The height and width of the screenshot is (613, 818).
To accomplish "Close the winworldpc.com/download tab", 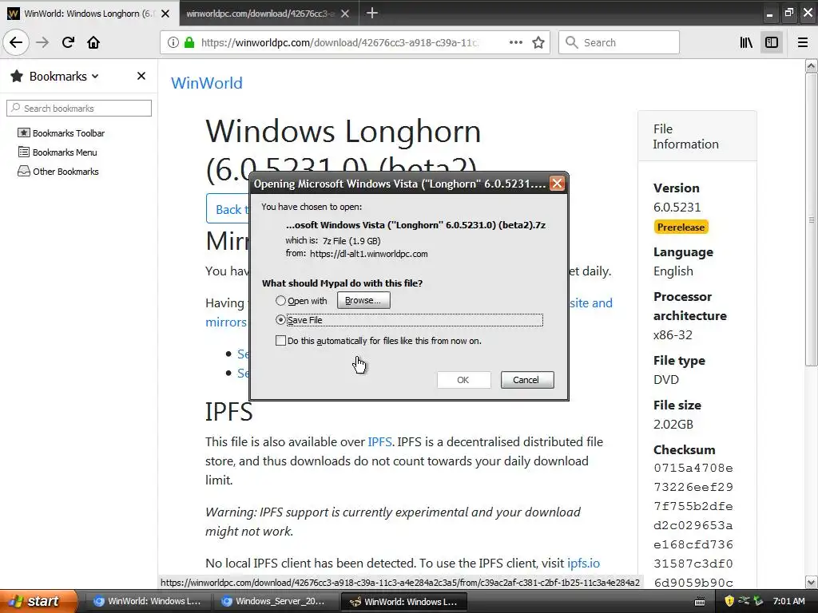I will tap(345, 14).
